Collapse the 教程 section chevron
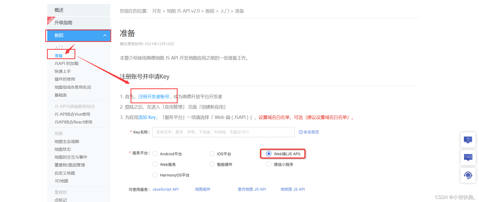 [x=105, y=36]
